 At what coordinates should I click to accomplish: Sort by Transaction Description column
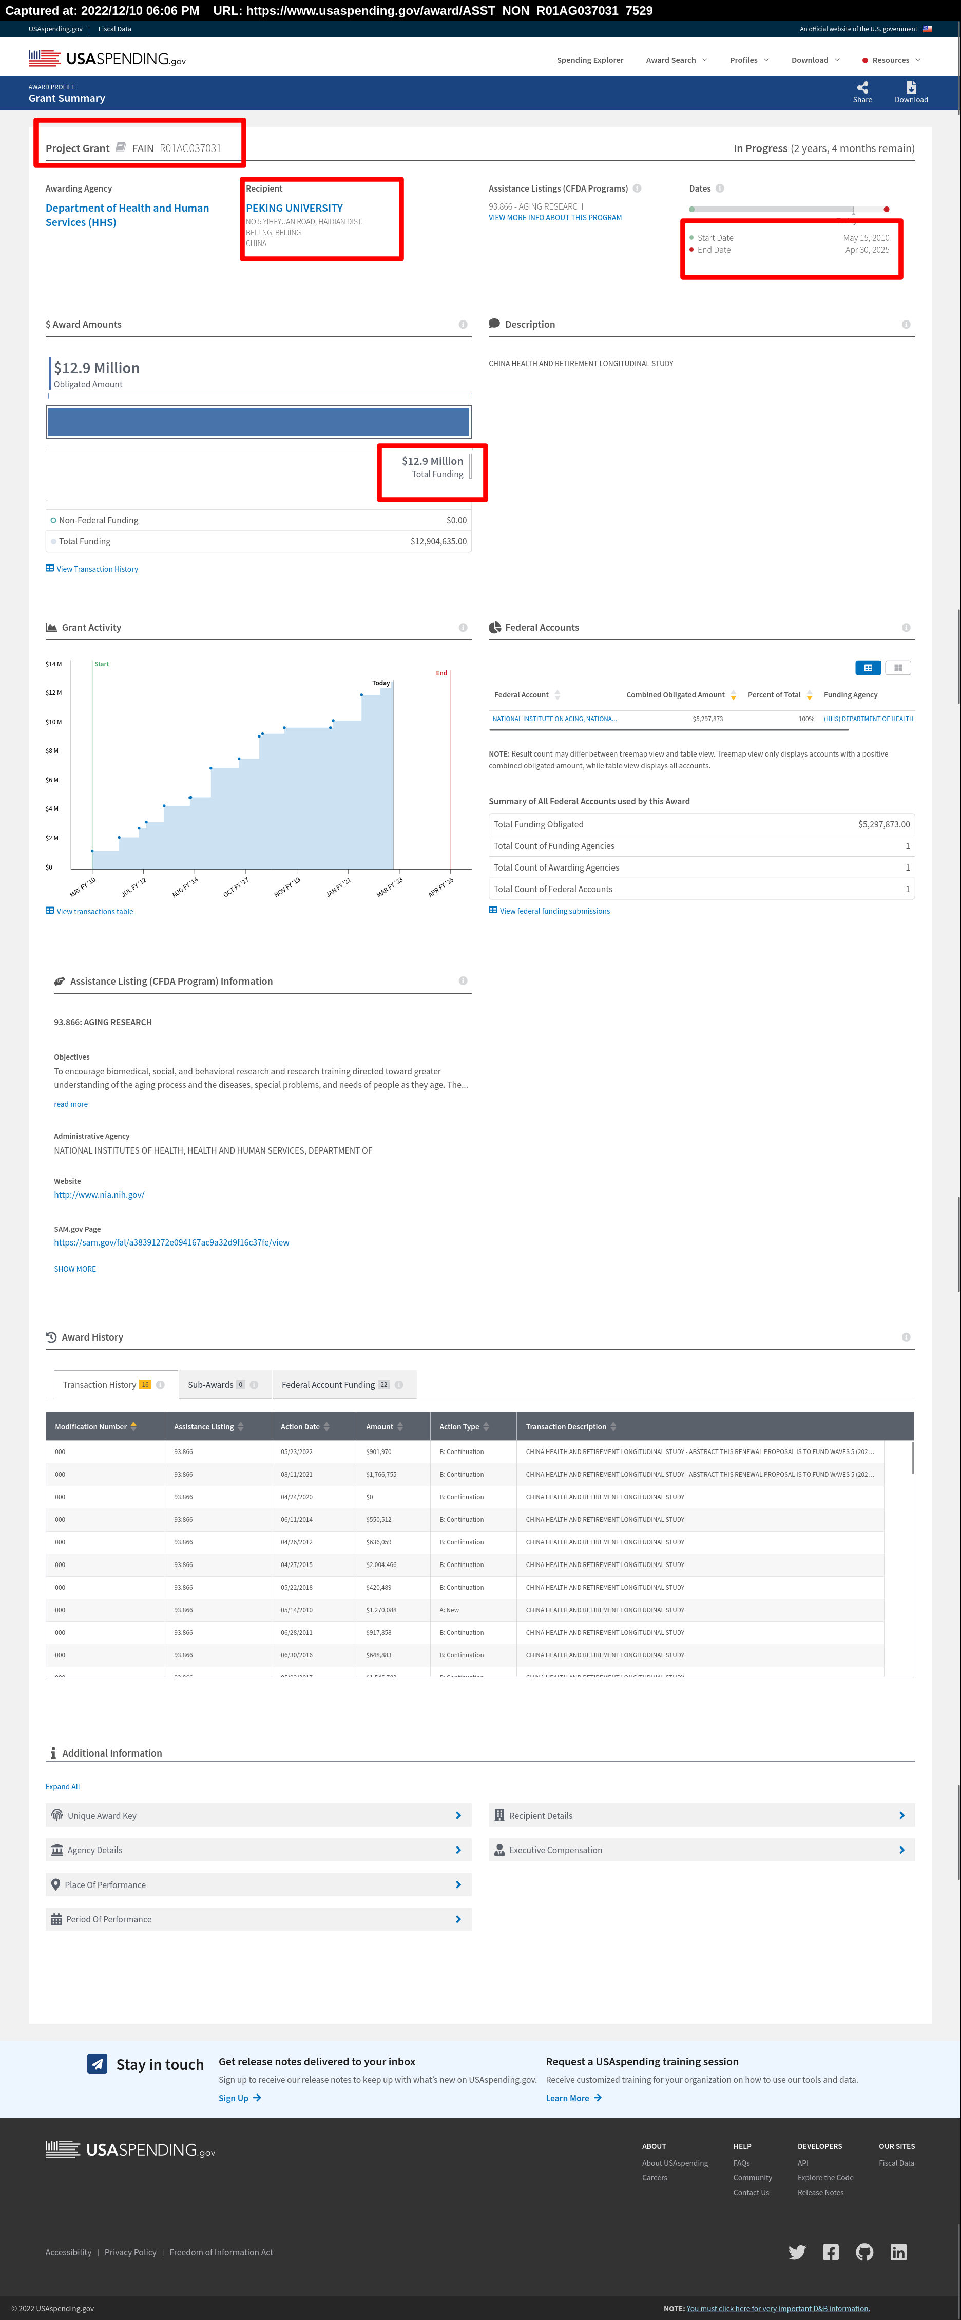(x=613, y=1427)
